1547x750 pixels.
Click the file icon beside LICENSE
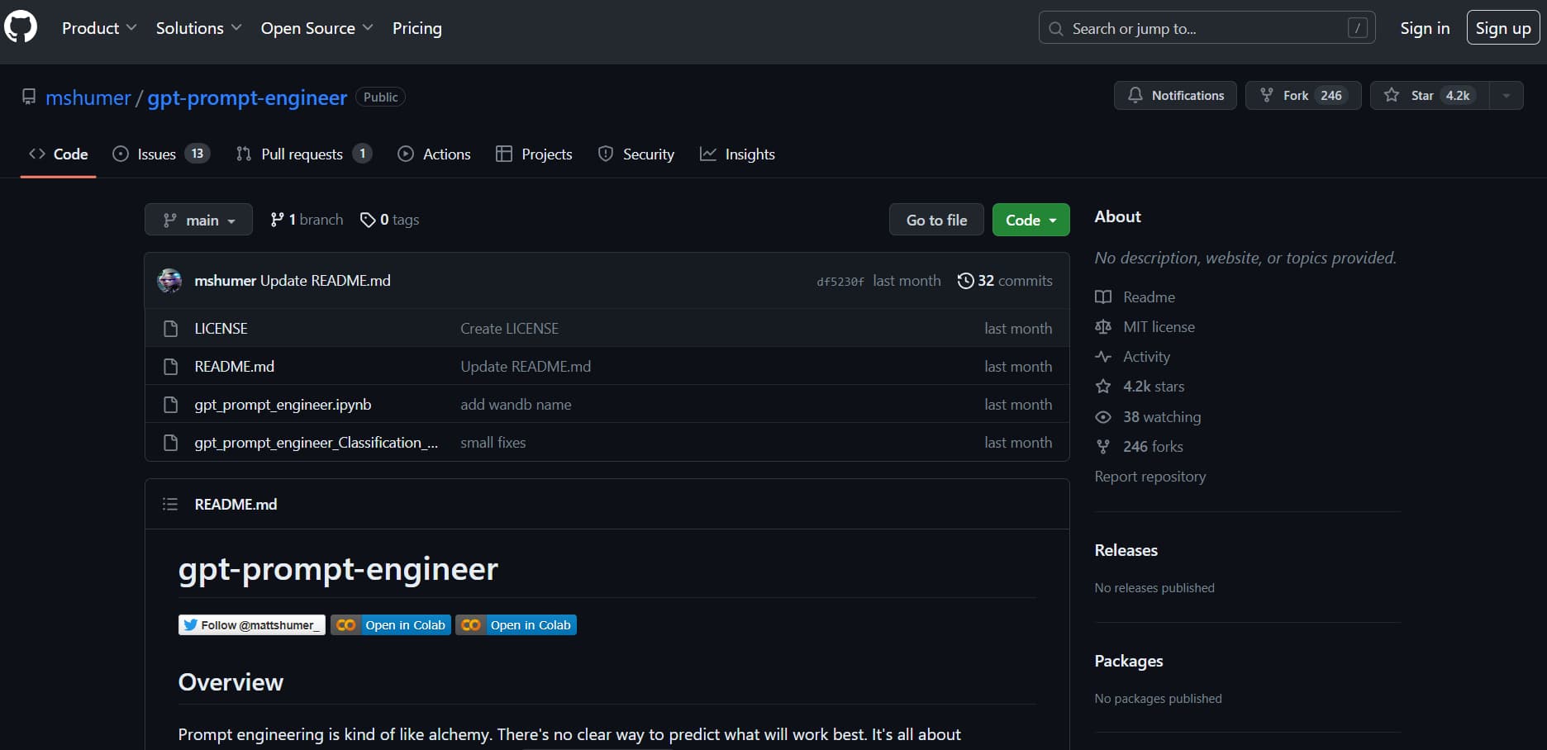(170, 329)
